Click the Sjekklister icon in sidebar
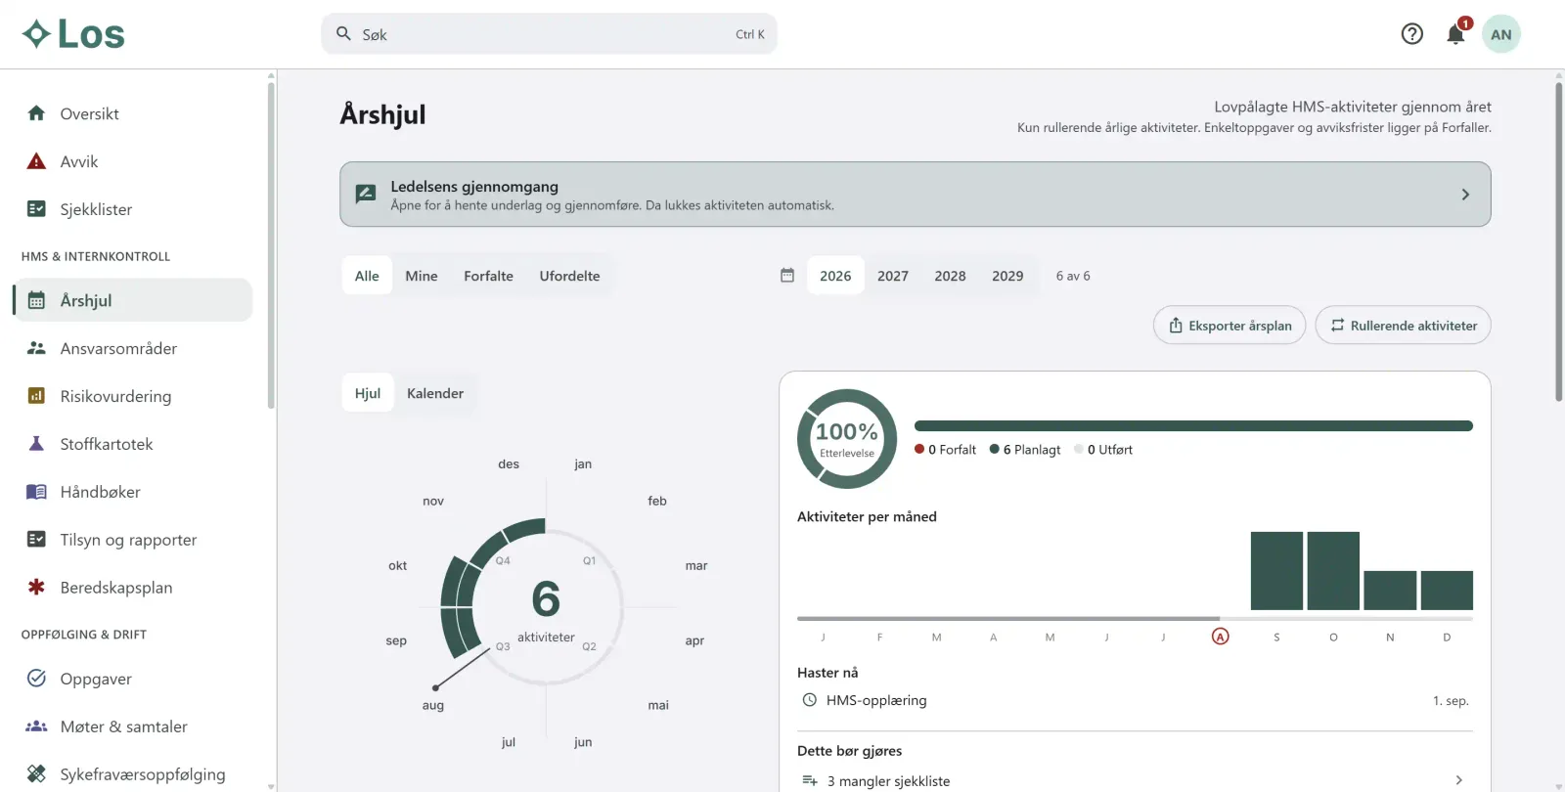This screenshot has width=1565, height=792. point(36,209)
